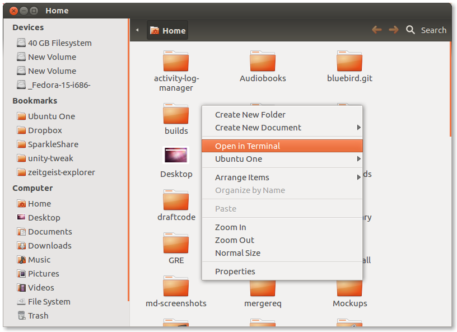Click the Pictures icon in the sidebar
The image size is (457, 332).
tap(21, 273)
